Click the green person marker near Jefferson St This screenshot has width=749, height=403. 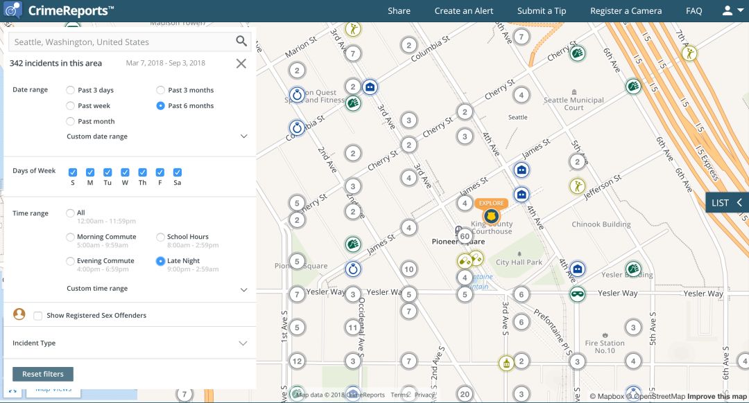click(x=577, y=186)
